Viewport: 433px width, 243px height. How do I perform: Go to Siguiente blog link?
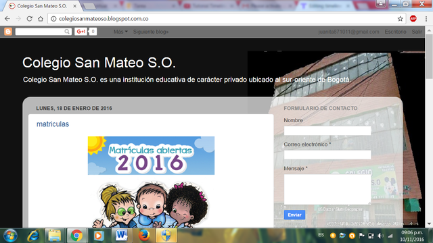(151, 32)
